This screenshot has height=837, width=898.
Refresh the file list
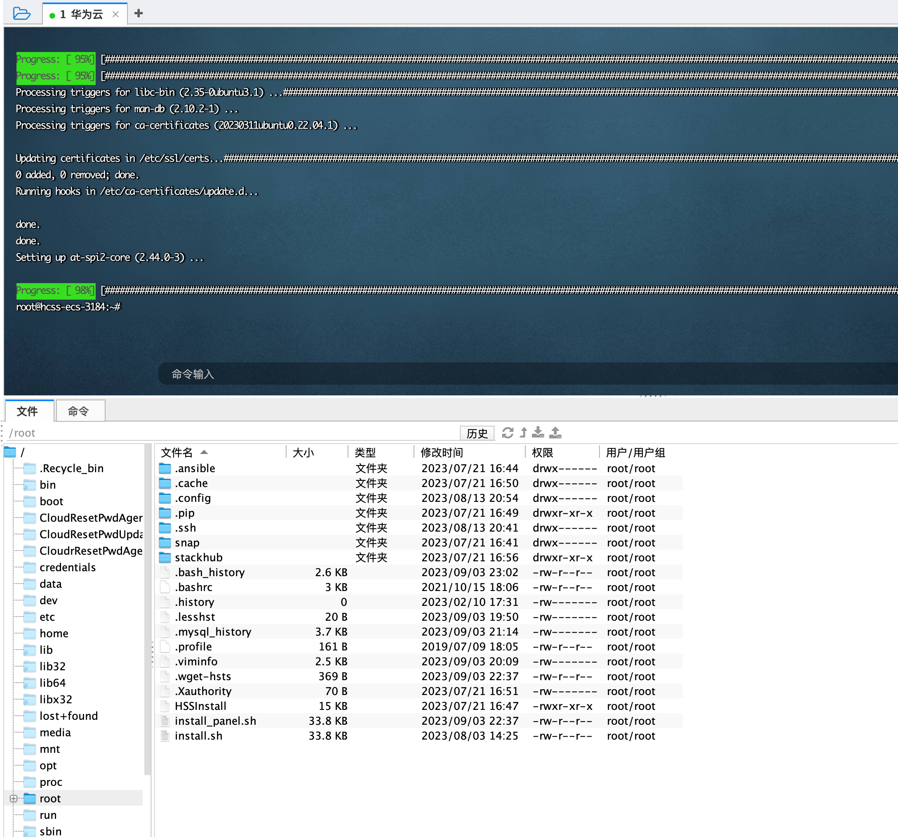(507, 433)
